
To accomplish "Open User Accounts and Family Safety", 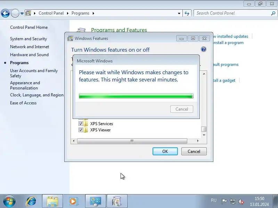I will click(34, 73).
